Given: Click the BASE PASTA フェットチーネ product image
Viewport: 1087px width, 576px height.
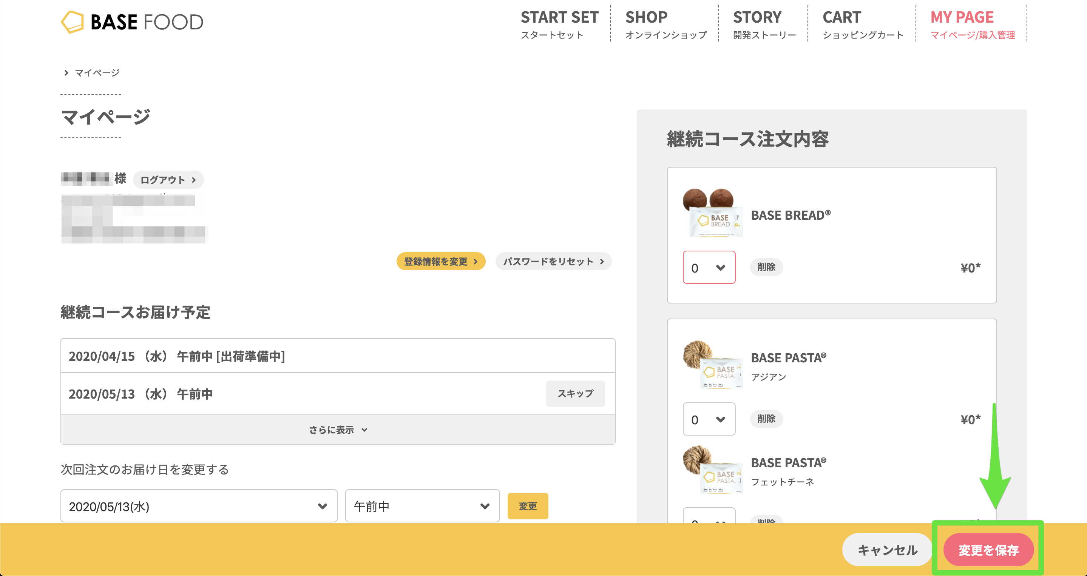Looking at the screenshot, I should [713, 470].
